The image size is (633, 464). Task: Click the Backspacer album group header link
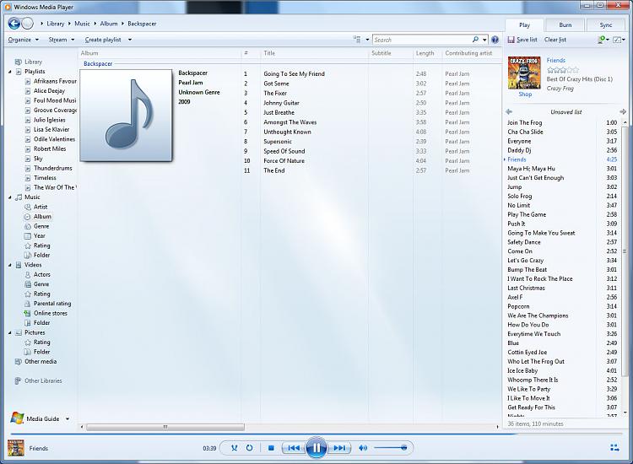(98, 64)
